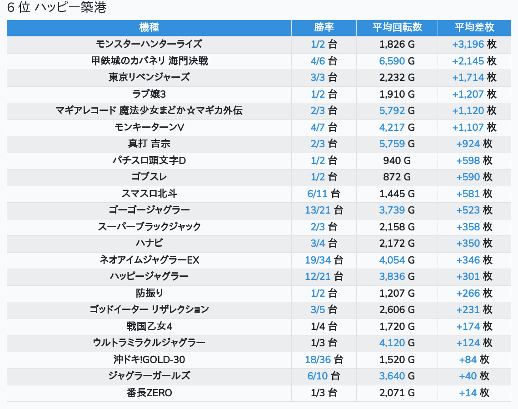Open the 6/11 win rate for スマスロ北斗

pos(317,194)
